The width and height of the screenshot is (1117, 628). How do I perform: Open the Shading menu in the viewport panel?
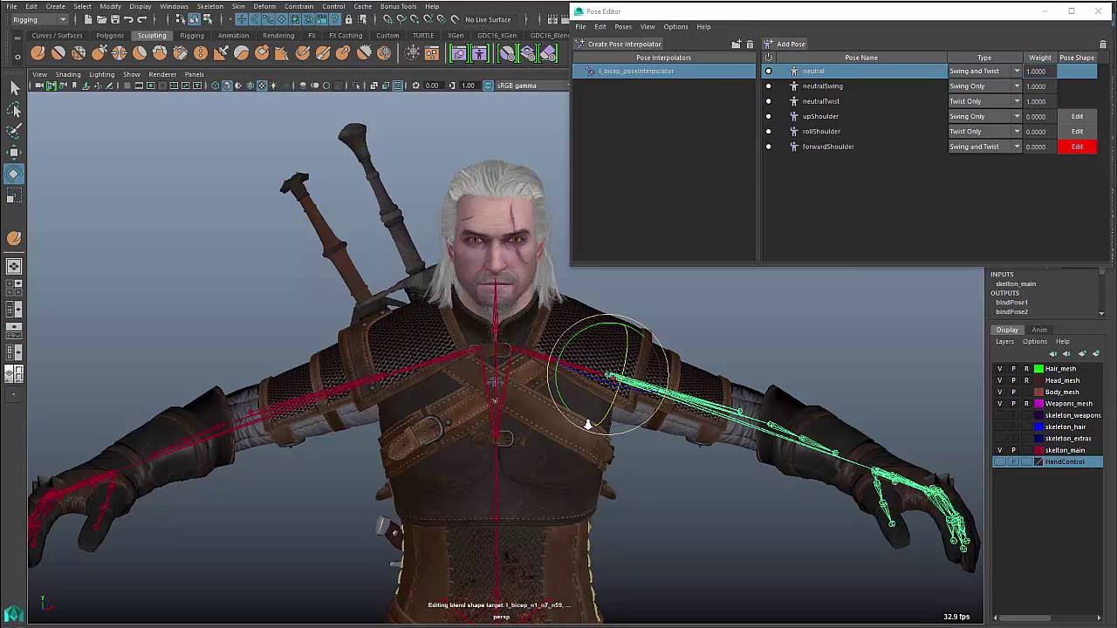pos(68,74)
